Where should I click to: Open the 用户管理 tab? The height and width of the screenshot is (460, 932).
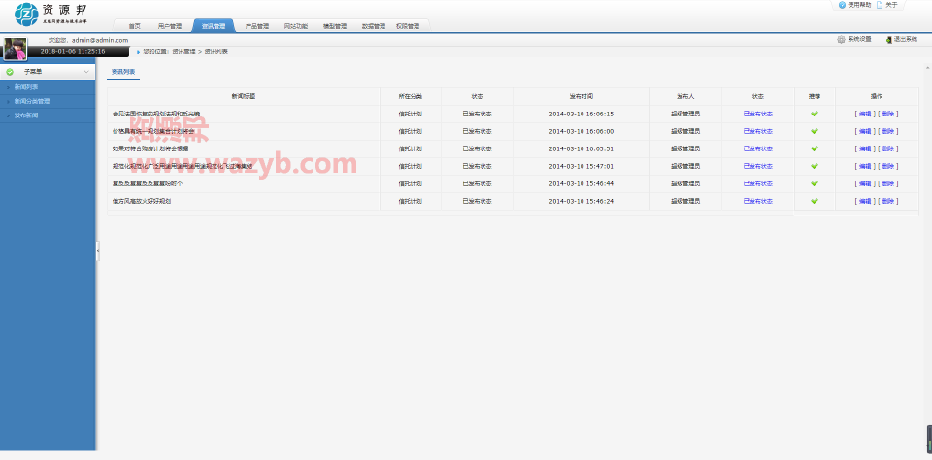(170, 26)
